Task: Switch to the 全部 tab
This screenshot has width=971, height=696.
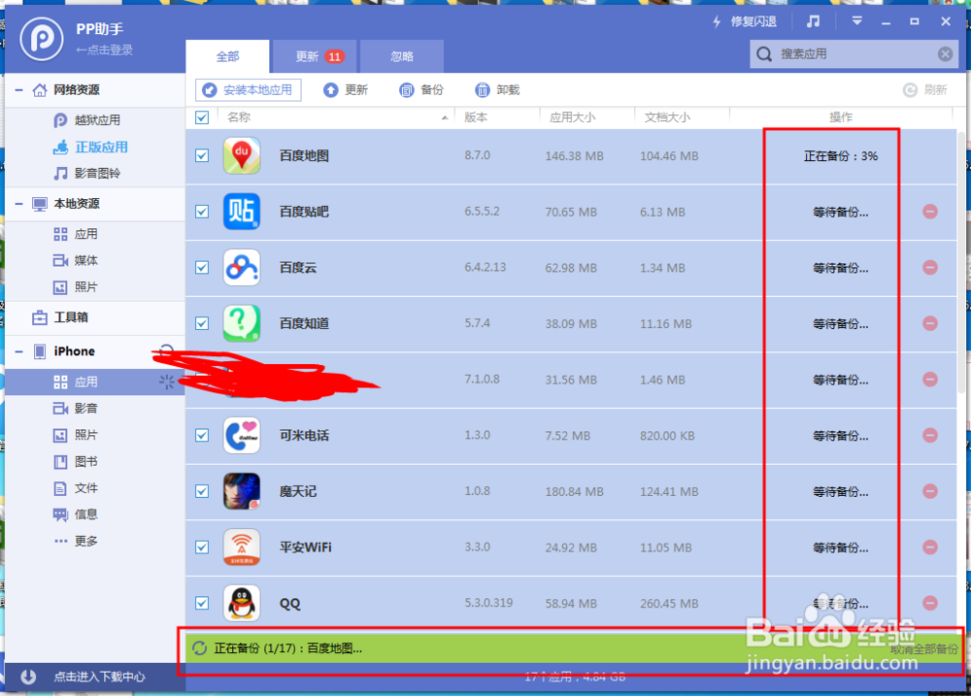Action: point(227,56)
